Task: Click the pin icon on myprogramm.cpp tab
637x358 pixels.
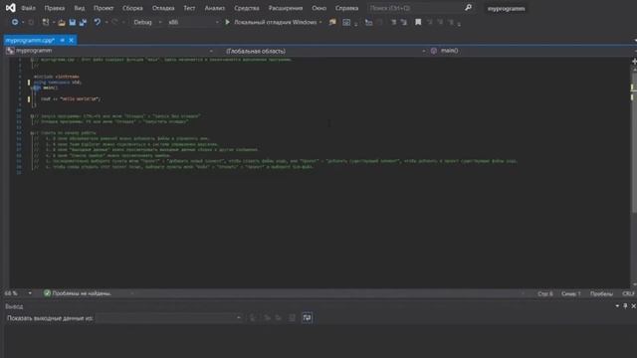Action: pyautogui.click(x=62, y=40)
